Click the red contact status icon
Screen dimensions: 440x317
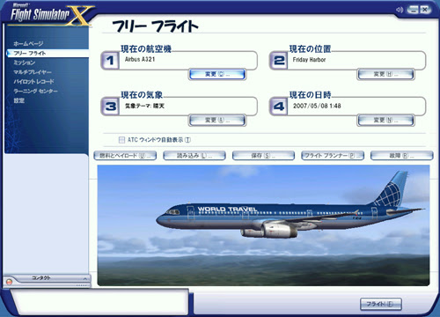point(9,282)
